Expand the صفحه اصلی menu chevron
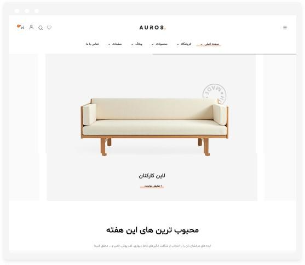Image resolution: width=305 pixels, height=265 pixels. coord(202,44)
